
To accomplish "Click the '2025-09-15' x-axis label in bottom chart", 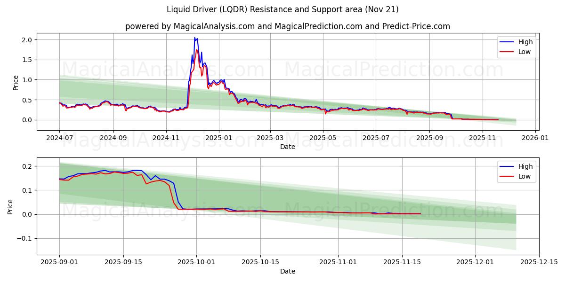I will tap(124, 263).
